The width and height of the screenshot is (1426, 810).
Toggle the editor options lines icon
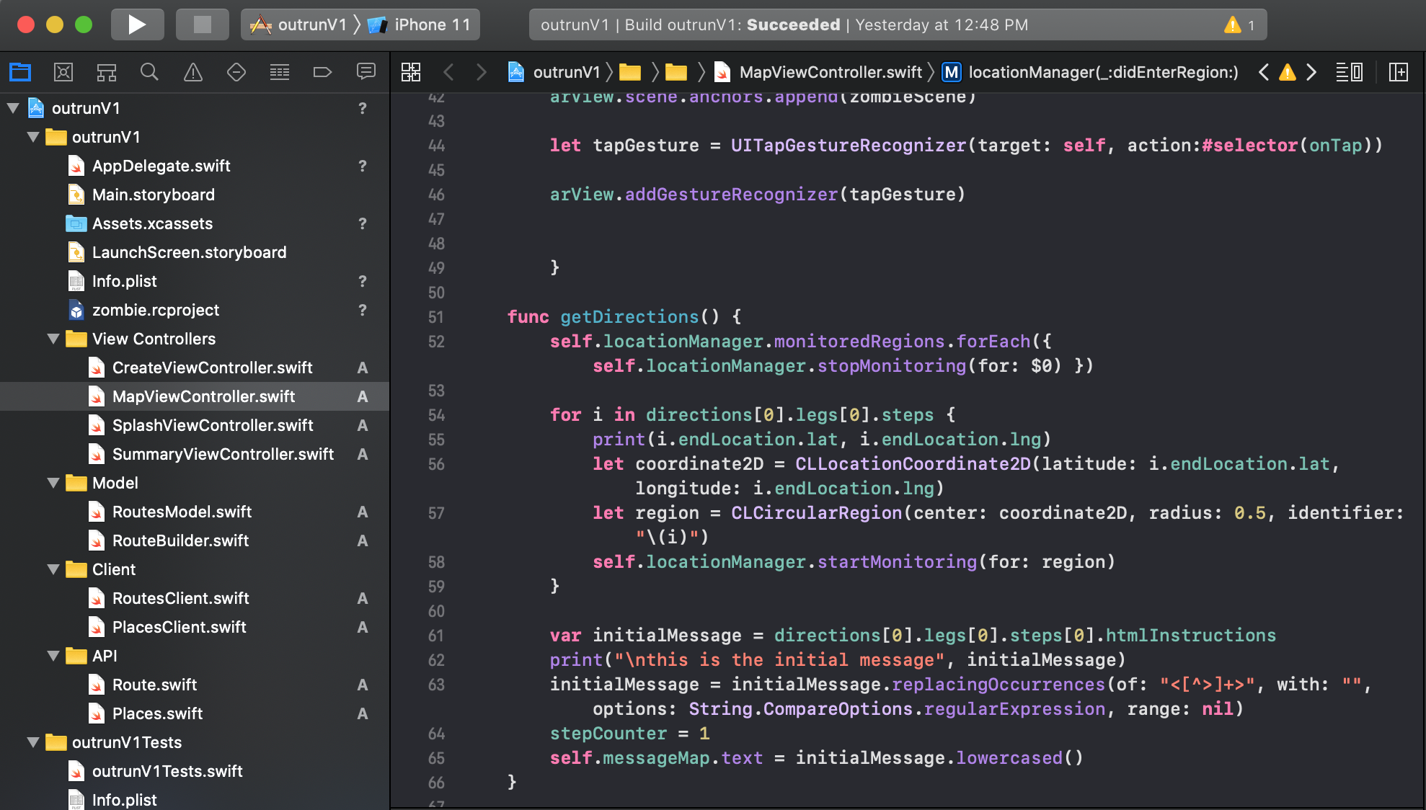pos(1348,72)
